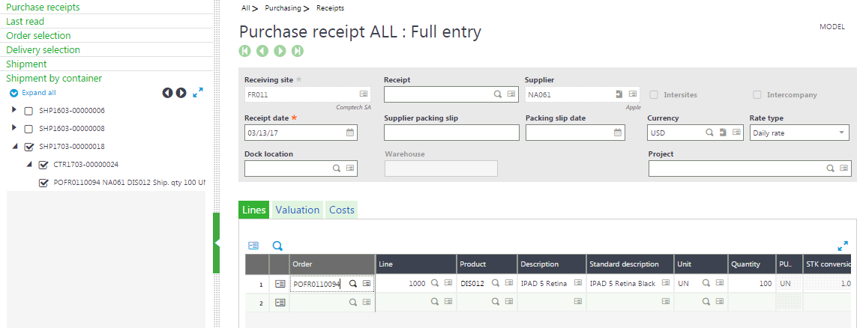
Task: Uncheck the CTR1703-00000024 container checkbox
Action: coord(43,165)
